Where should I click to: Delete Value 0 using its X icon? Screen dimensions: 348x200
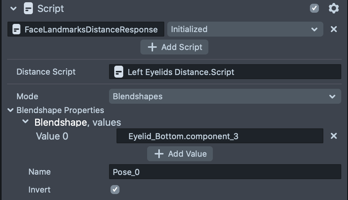[334, 136]
